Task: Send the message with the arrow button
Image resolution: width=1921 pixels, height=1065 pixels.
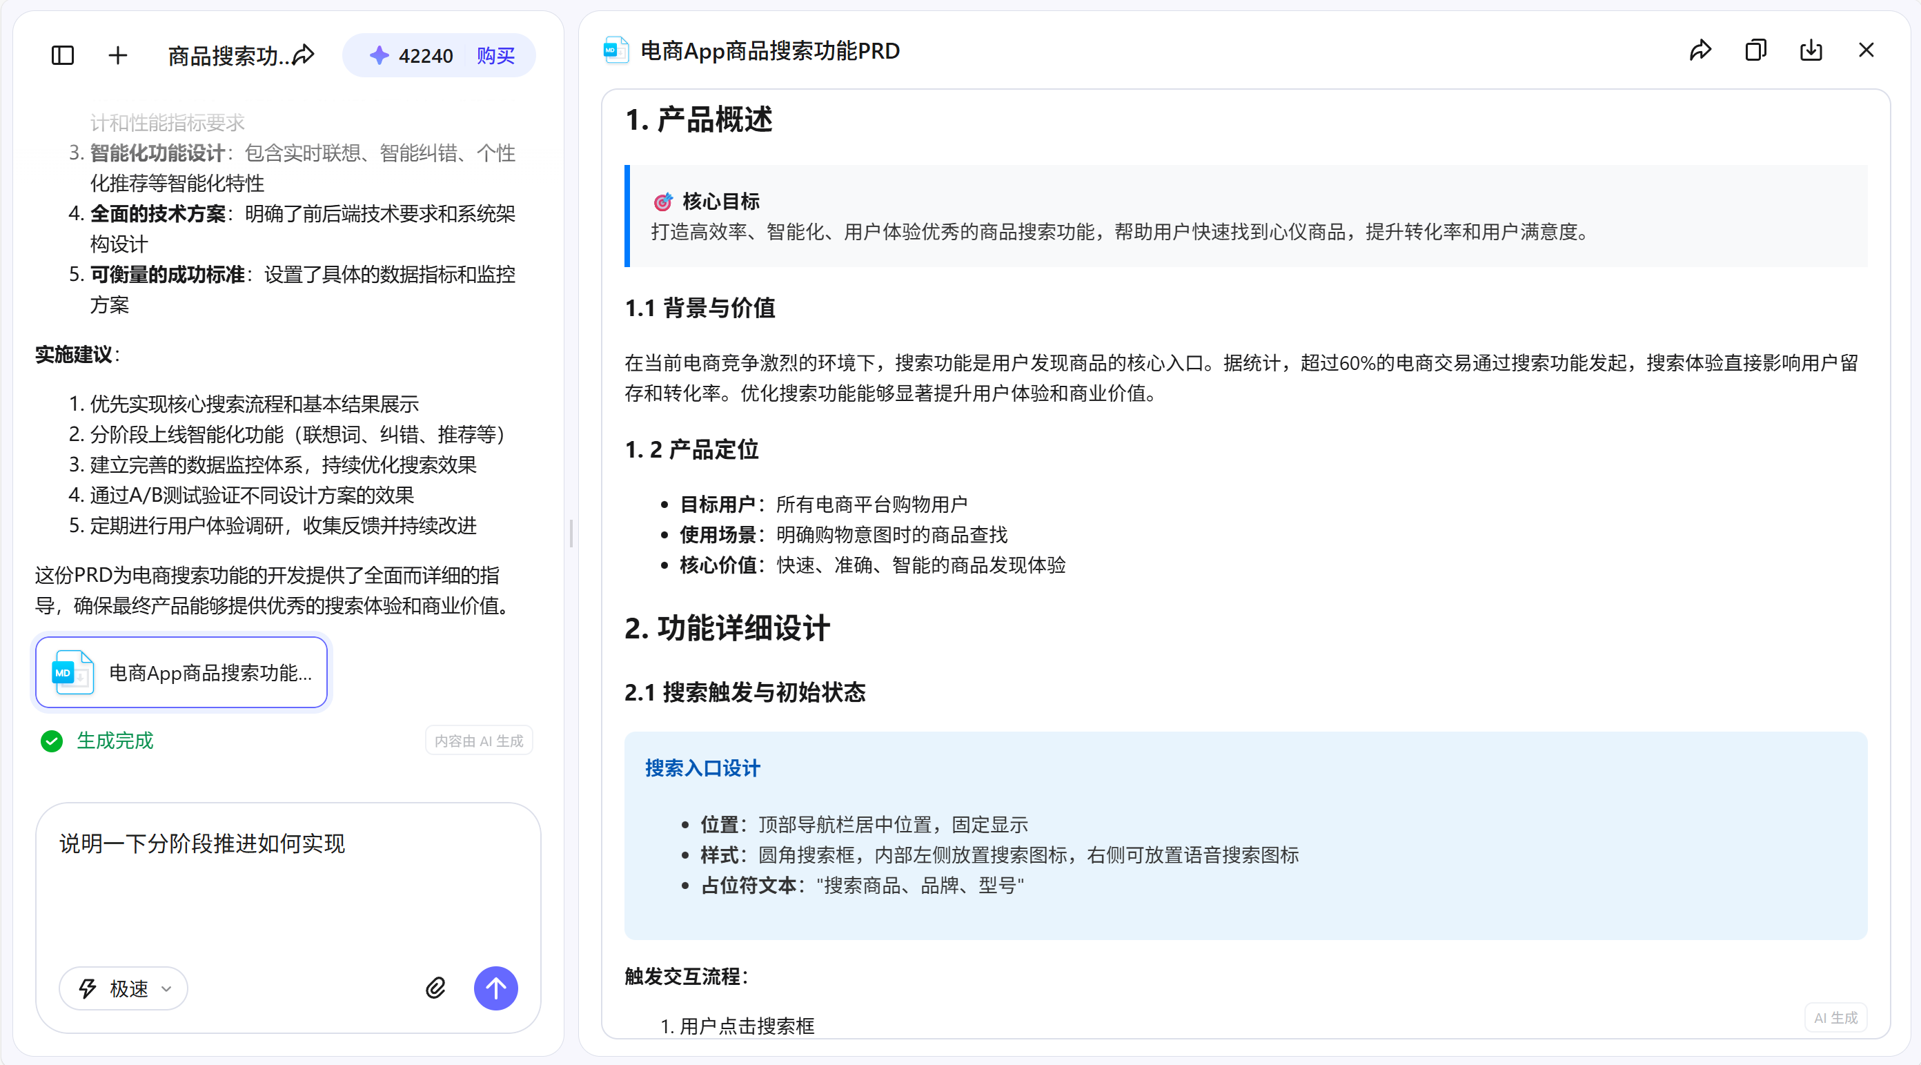Action: pos(496,988)
